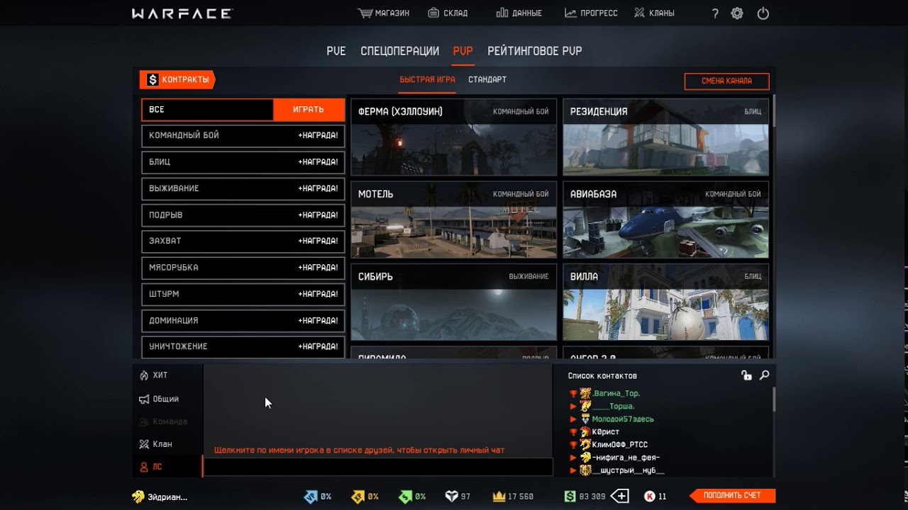Select the Мясорубка mode filter

(x=243, y=268)
